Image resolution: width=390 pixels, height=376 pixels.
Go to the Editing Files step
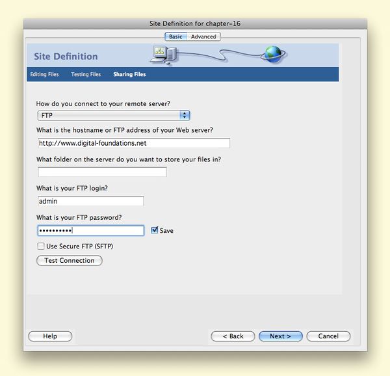(44, 74)
